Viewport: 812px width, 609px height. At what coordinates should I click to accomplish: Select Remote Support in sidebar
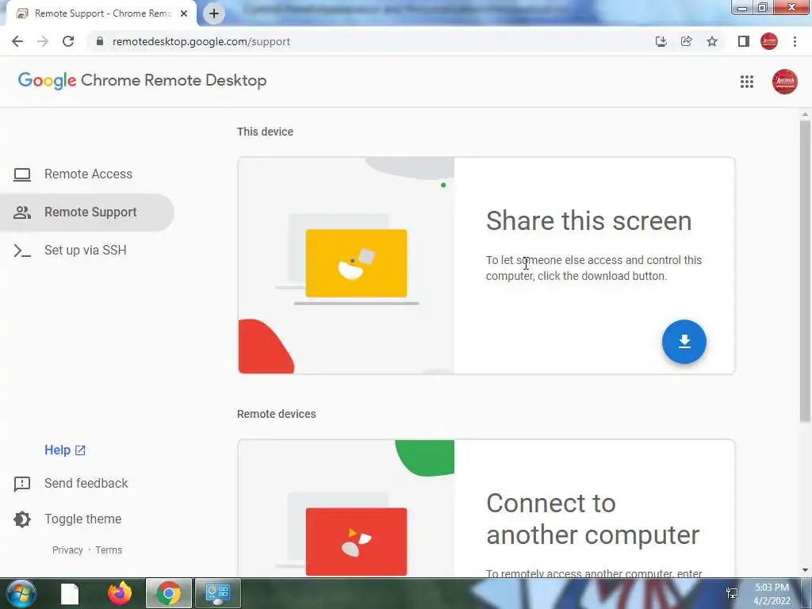(87, 213)
